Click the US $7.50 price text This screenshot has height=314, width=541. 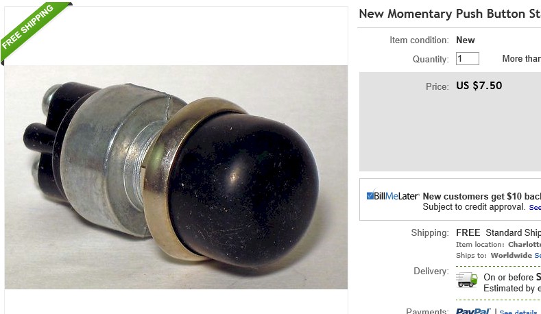(479, 86)
